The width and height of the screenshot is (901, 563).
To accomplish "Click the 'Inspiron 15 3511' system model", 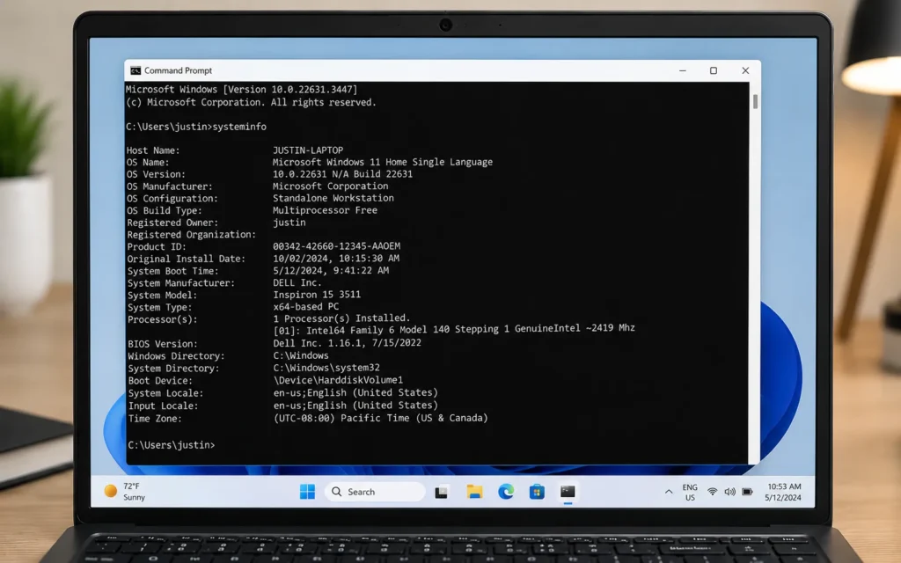I will click(317, 295).
